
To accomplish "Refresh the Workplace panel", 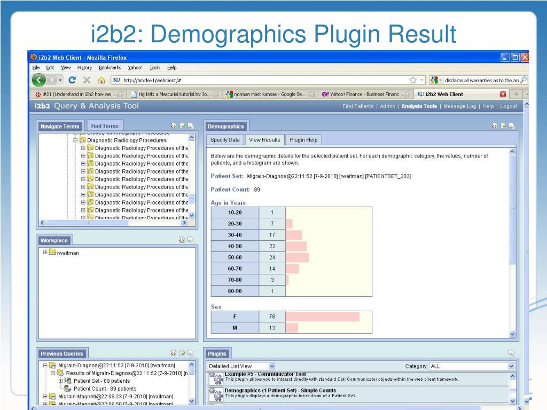I will tap(182, 240).
